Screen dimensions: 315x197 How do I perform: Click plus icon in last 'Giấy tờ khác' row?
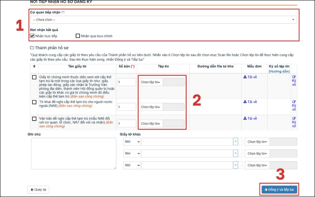pos(235,164)
